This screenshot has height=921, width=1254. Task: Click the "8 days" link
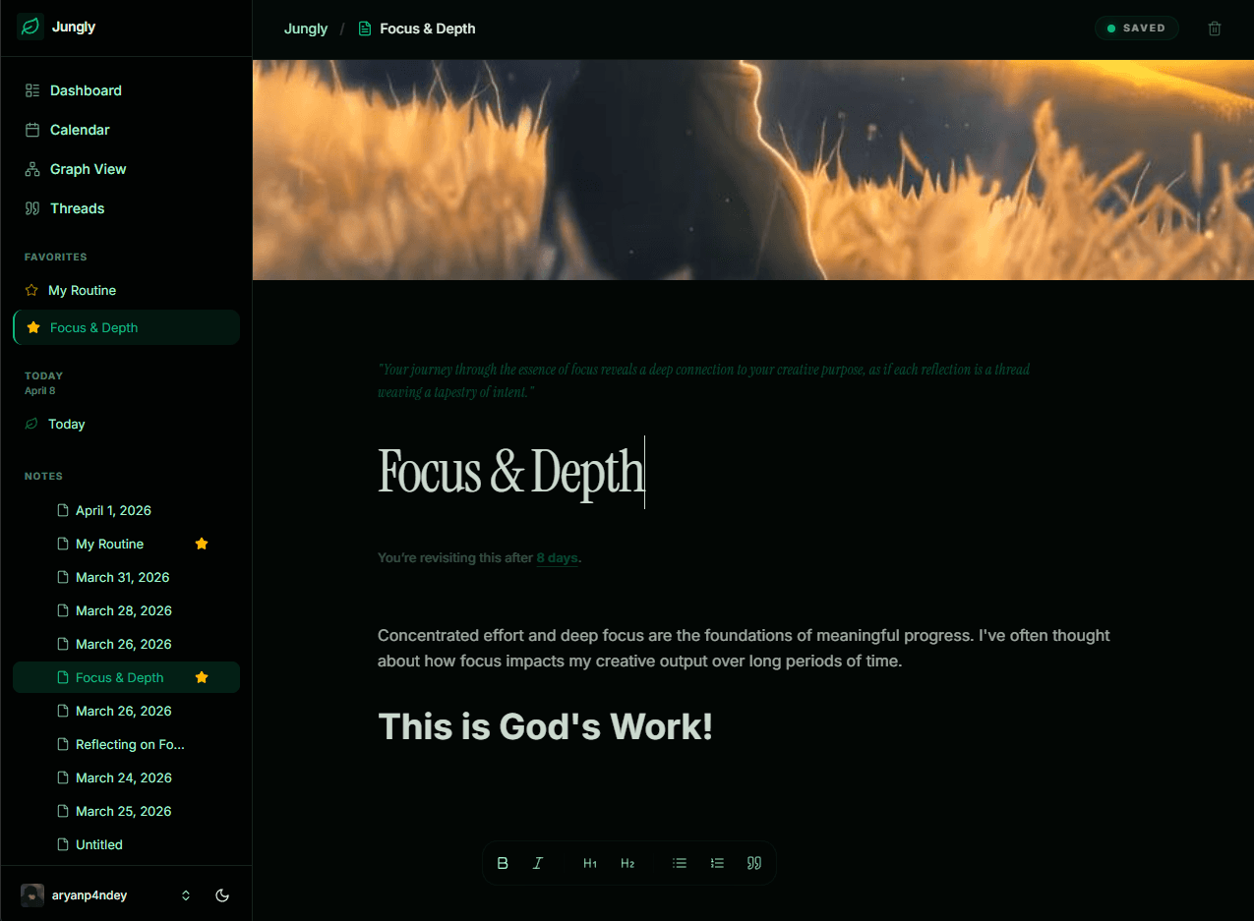(x=557, y=558)
